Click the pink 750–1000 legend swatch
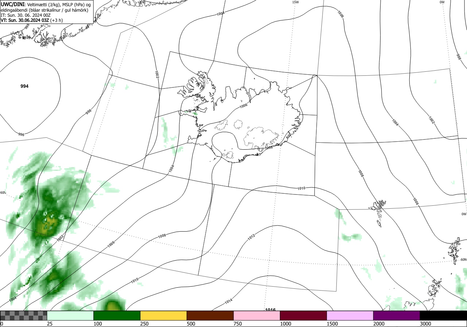 point(257,315)
